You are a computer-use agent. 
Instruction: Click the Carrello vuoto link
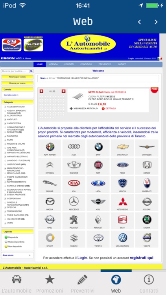[x=11, y=95]
